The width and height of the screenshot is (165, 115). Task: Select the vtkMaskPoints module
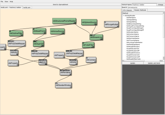click(x=39, y=31)
